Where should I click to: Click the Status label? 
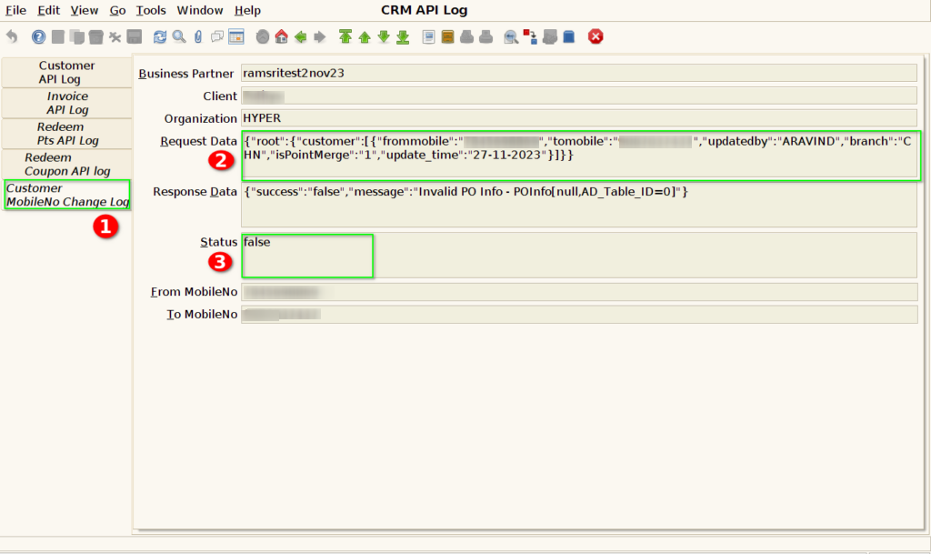point(218,242)
